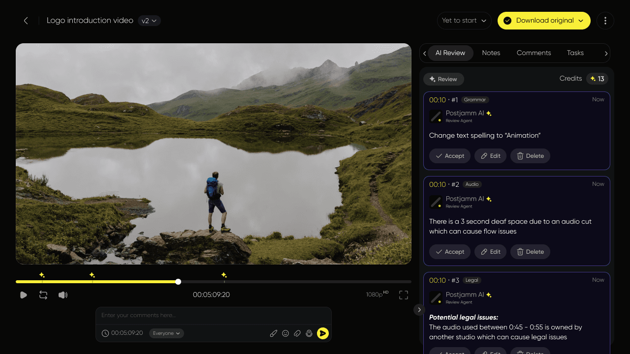Viewport: 630px width, 354px height.
Task: Attach a file with the paperclip icon
Action: tap(297, 333)
